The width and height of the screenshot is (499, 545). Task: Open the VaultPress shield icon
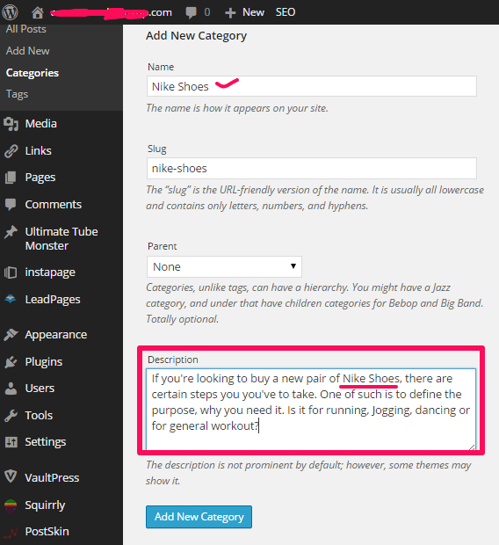11,476
